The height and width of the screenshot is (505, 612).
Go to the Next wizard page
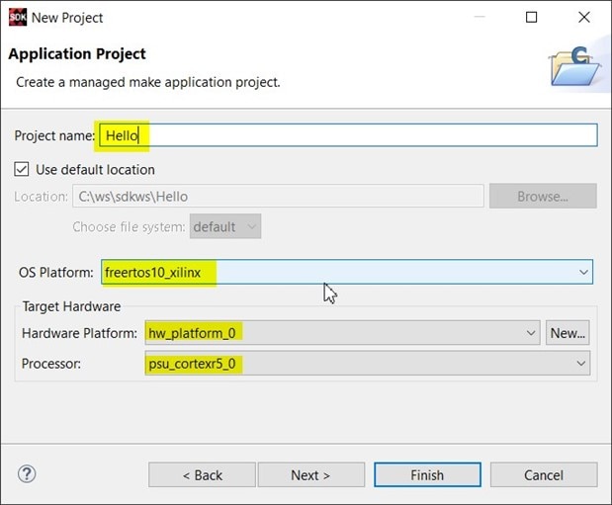click(x=310, y=475)
